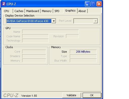Click the Version 1.55 text
Image resolution: width=129 pixels, height=99 pixels.
pos(29,96)
